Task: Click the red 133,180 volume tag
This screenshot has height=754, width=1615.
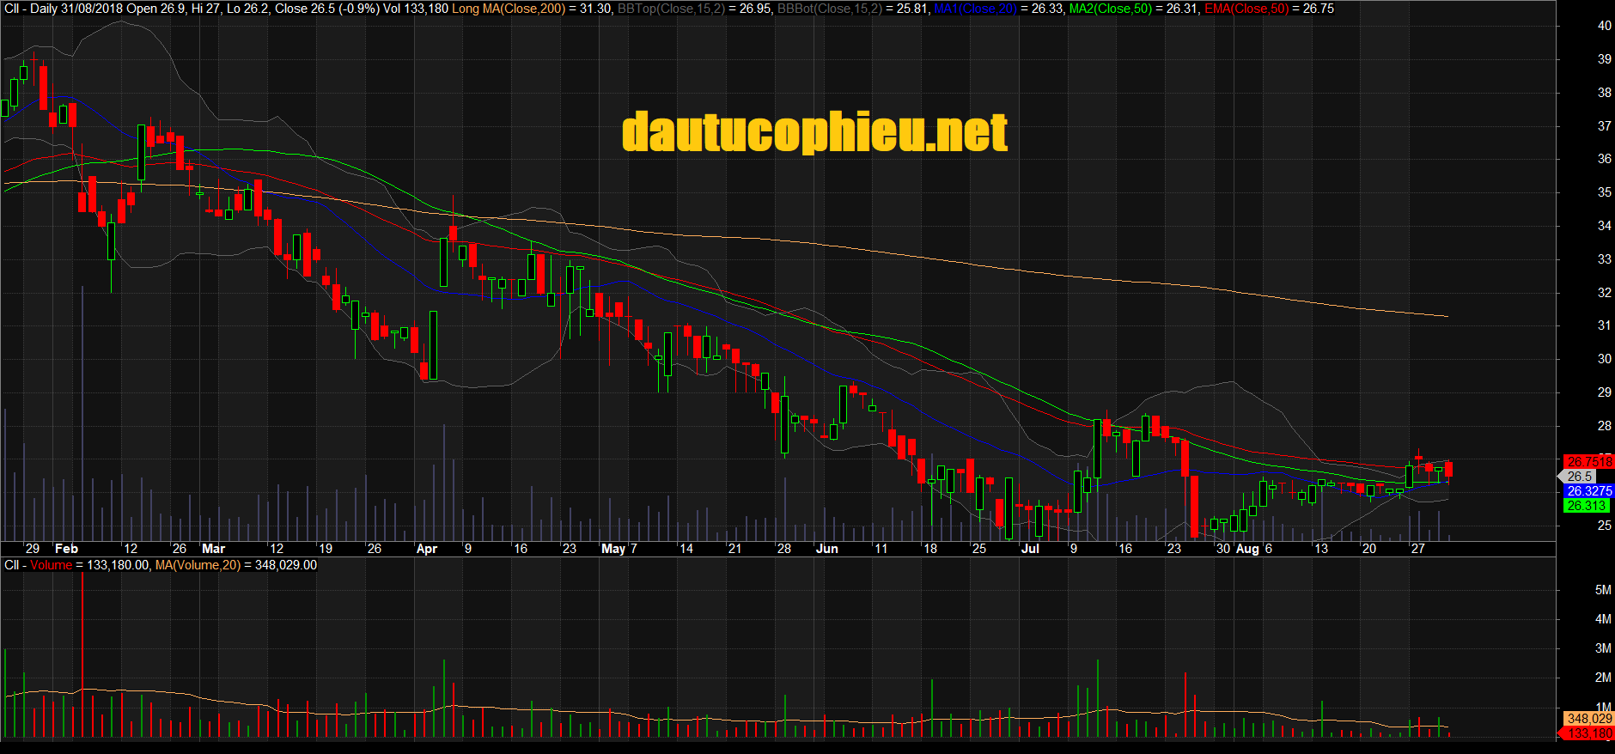Action: (1589, 733)
